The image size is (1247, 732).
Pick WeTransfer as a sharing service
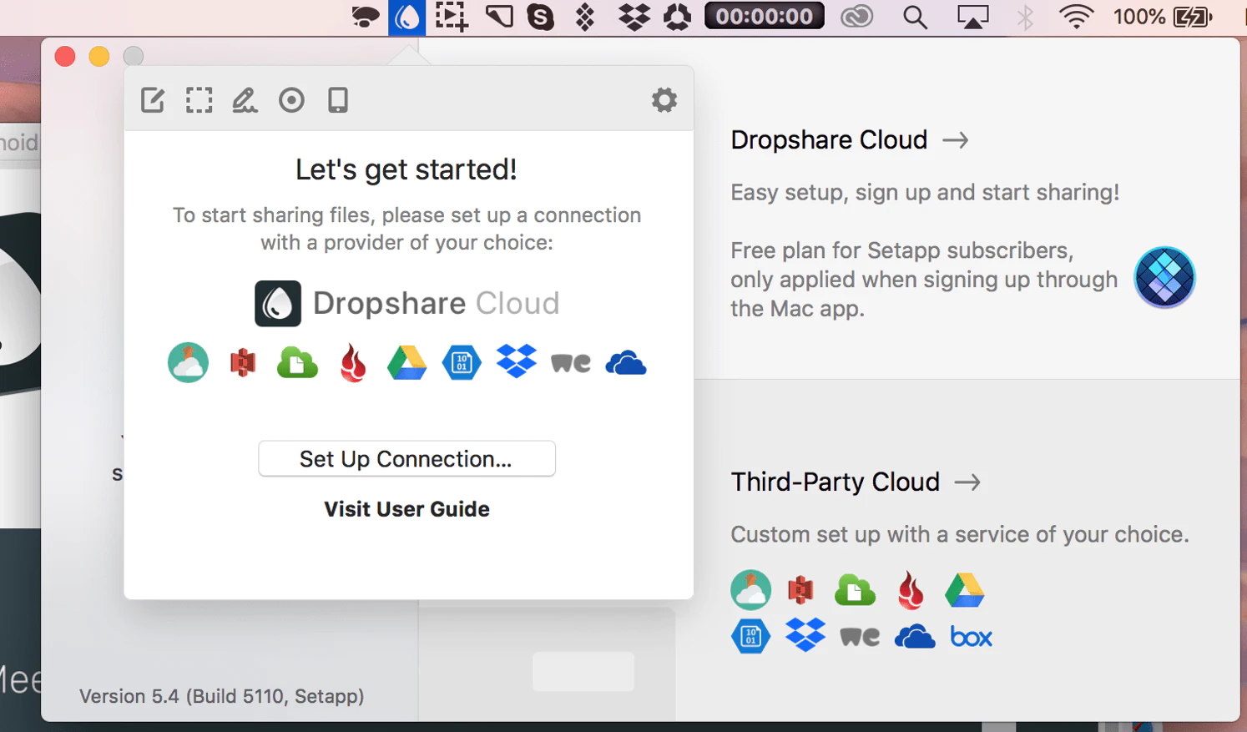coord(570,361)
